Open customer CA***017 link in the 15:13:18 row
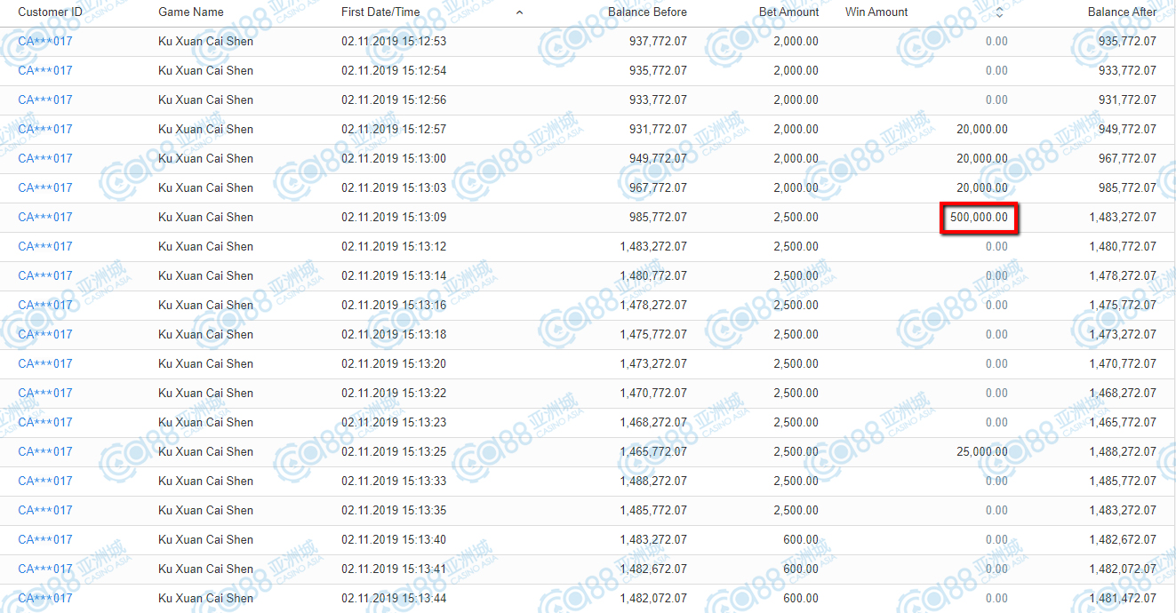 pyautogui.click(x=45, y=334)
